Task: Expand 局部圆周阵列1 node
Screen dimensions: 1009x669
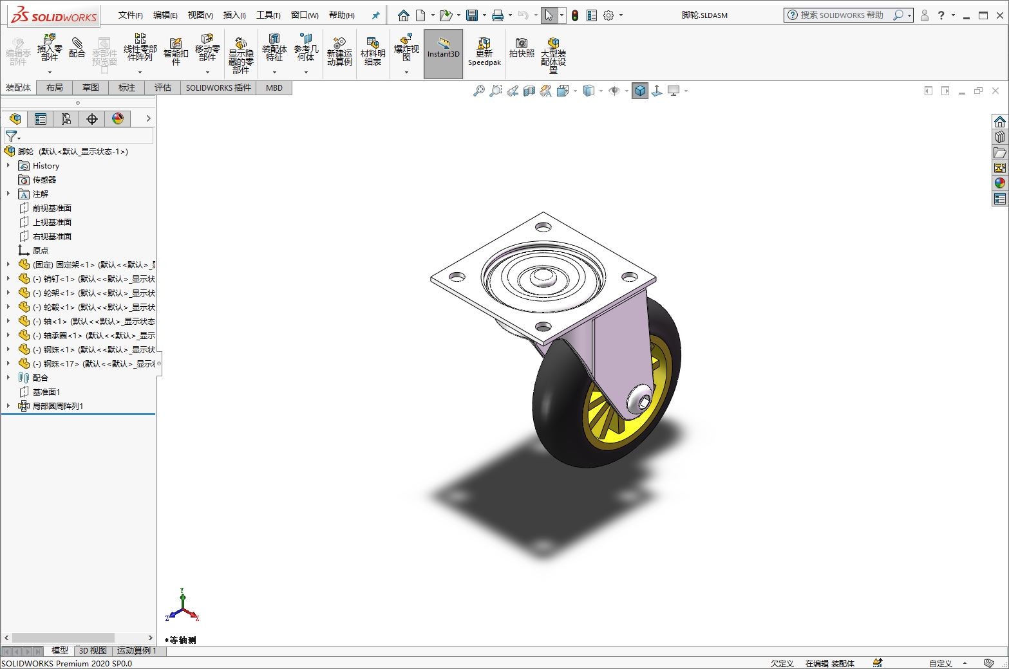Action: 8,406
